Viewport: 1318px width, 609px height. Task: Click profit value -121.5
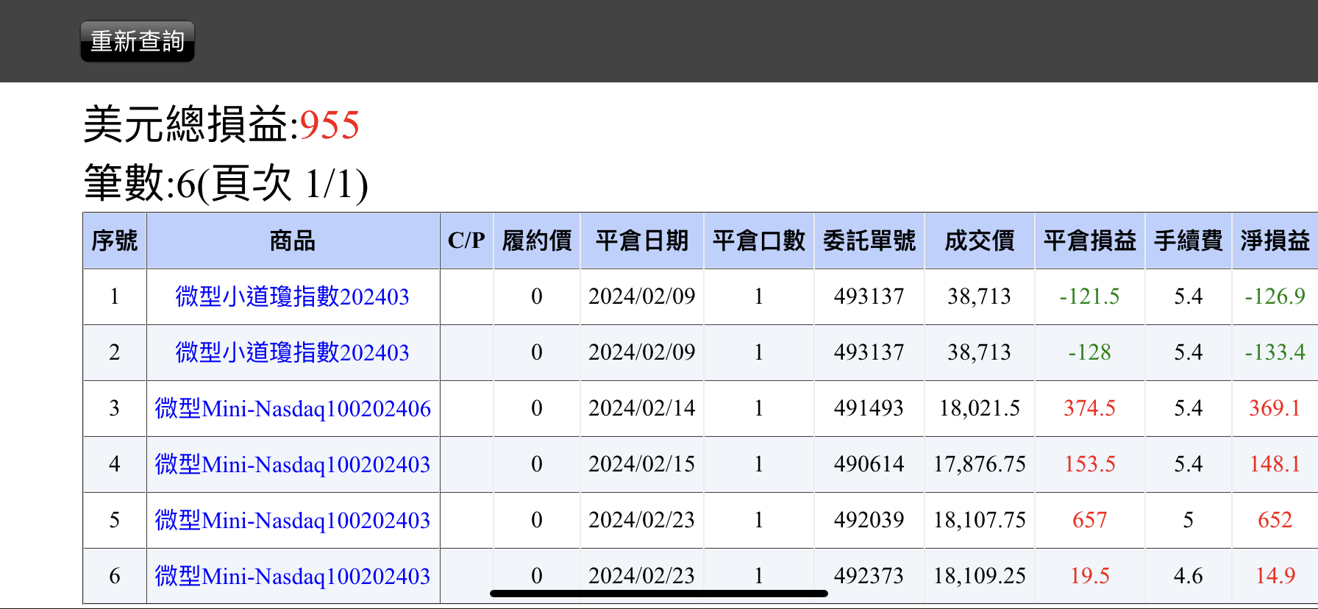click(1089, 296)
